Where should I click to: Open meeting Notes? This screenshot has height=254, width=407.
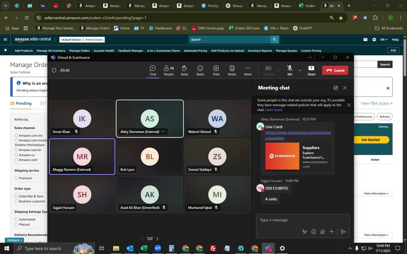point(232,71)
